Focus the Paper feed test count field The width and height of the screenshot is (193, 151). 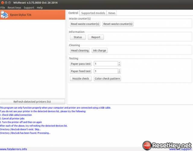pyautogui.click(x=106, y=71)
